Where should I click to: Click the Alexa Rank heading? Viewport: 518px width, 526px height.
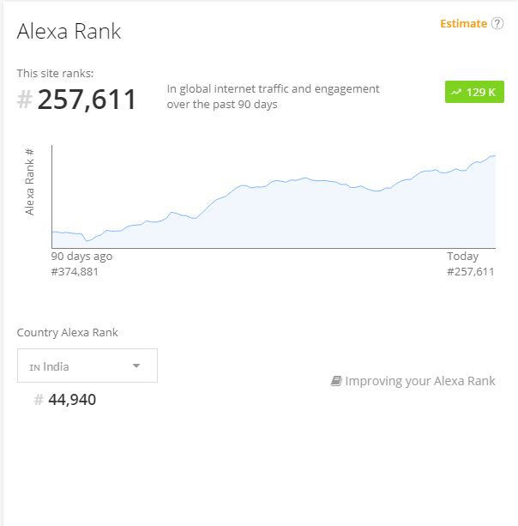(69, 31)
